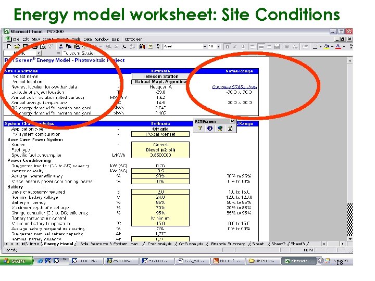Click the Copy toolbar icon
Viewport: 375px width, 281px height.
tap(69, 47)
